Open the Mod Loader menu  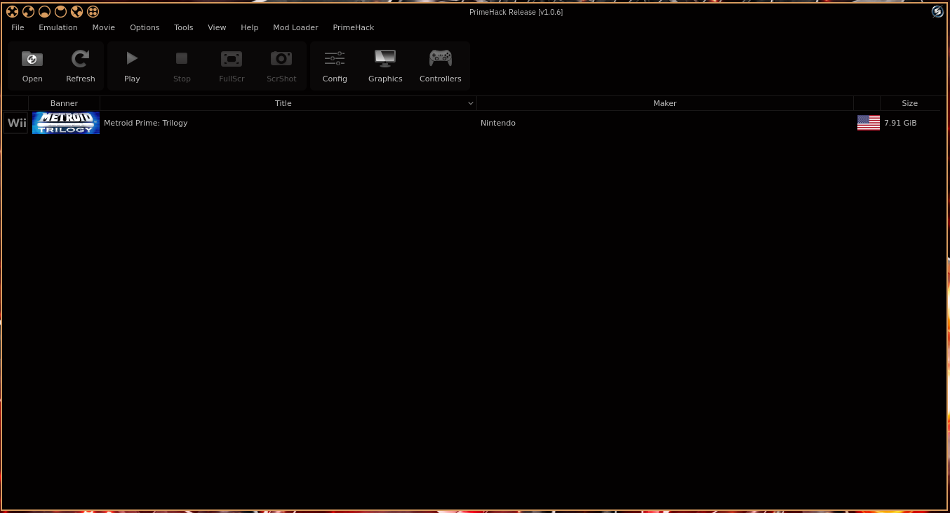[295, 27]
